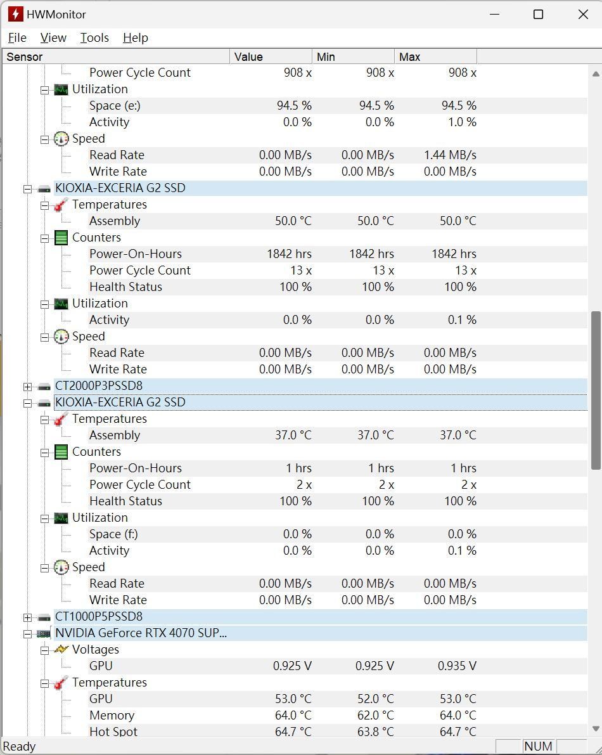Click the Sensor column header
Viewport: 602px width, 755px height.
(x=114, y=56)
